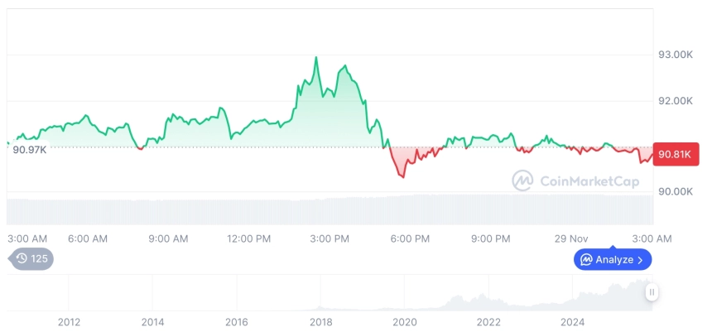
Task: Jump to 2012 on the year timeline
Action: point(69,322)
